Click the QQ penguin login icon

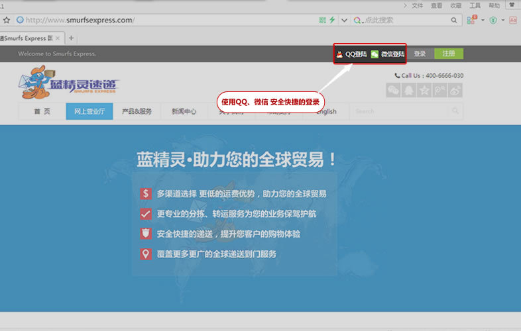[x=339, y=54]
